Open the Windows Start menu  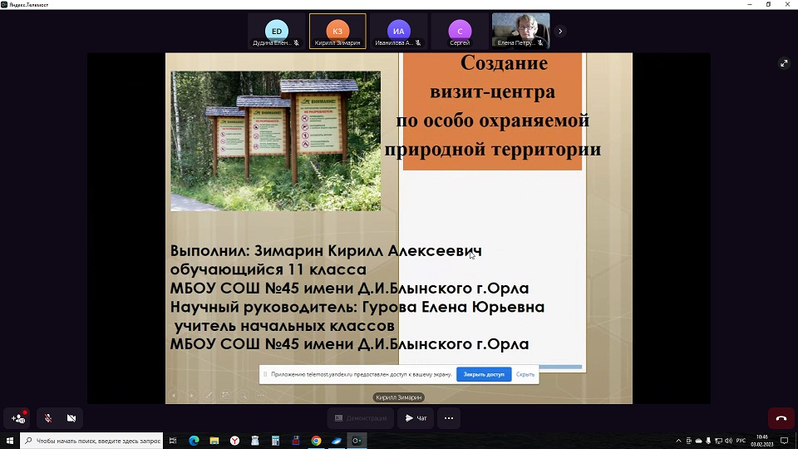point(10,441)
